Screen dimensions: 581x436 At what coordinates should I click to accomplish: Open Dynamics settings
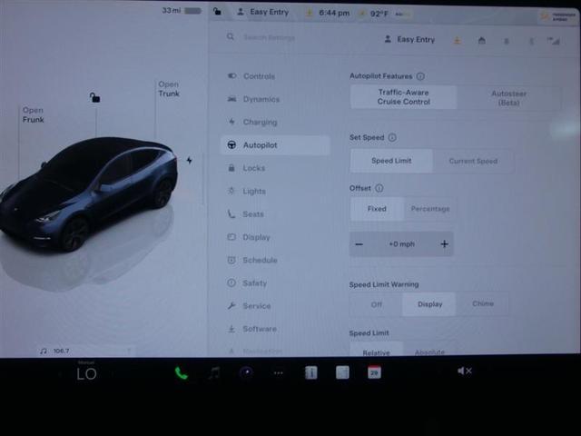tap(274, 99)
